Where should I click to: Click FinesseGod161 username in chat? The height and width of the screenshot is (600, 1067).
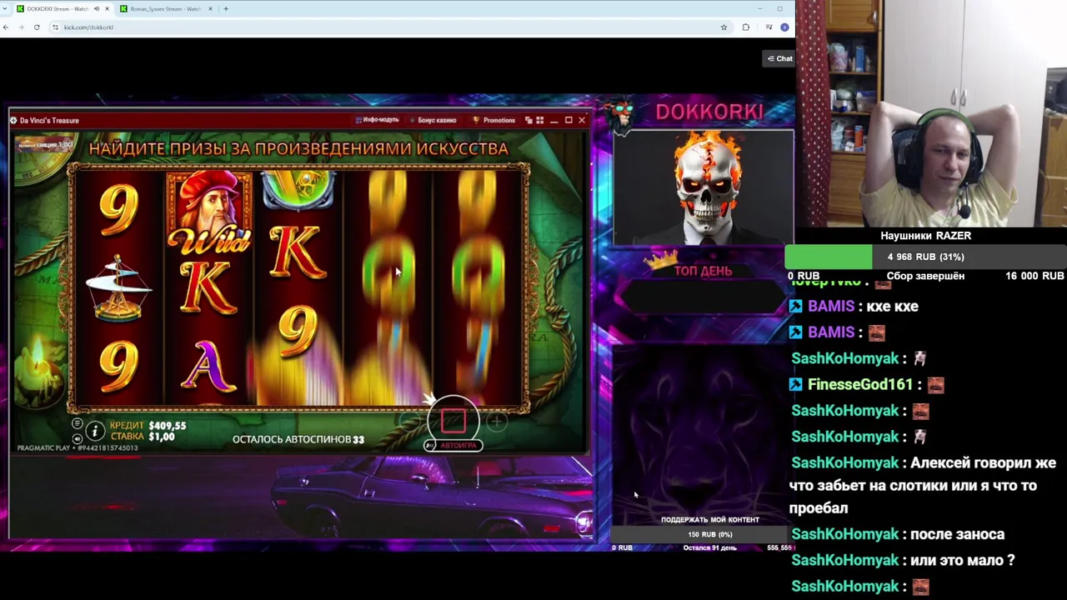(860, 384)
